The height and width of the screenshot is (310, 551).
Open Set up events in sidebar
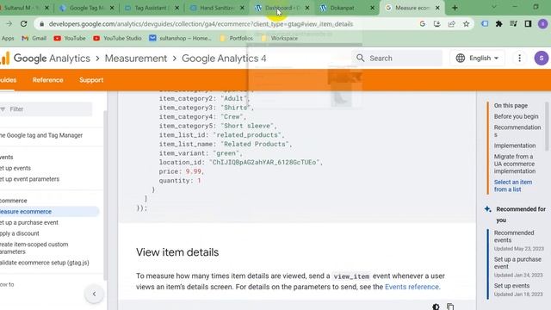(15, 168)
